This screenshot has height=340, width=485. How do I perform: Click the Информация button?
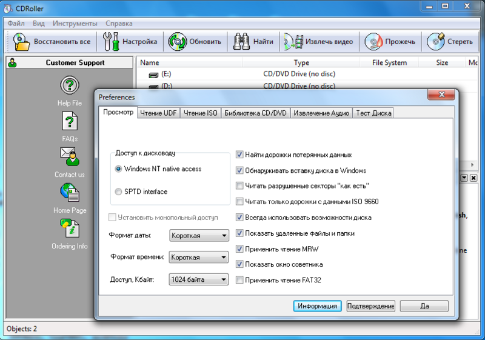(x=317, y=306)
